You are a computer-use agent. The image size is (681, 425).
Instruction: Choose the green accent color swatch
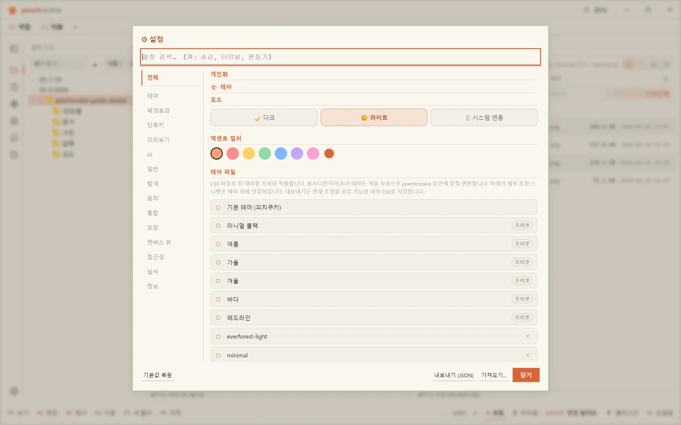point(265,153)
